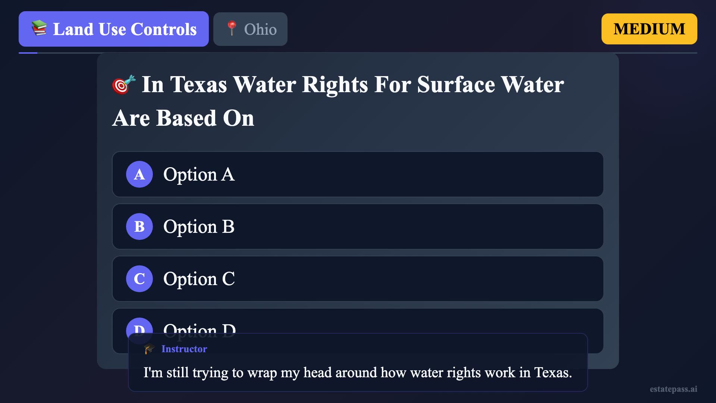Viewport: 716px width, 403px height.
Task: Click the circled letter D badge
Action: coord(139,326)
